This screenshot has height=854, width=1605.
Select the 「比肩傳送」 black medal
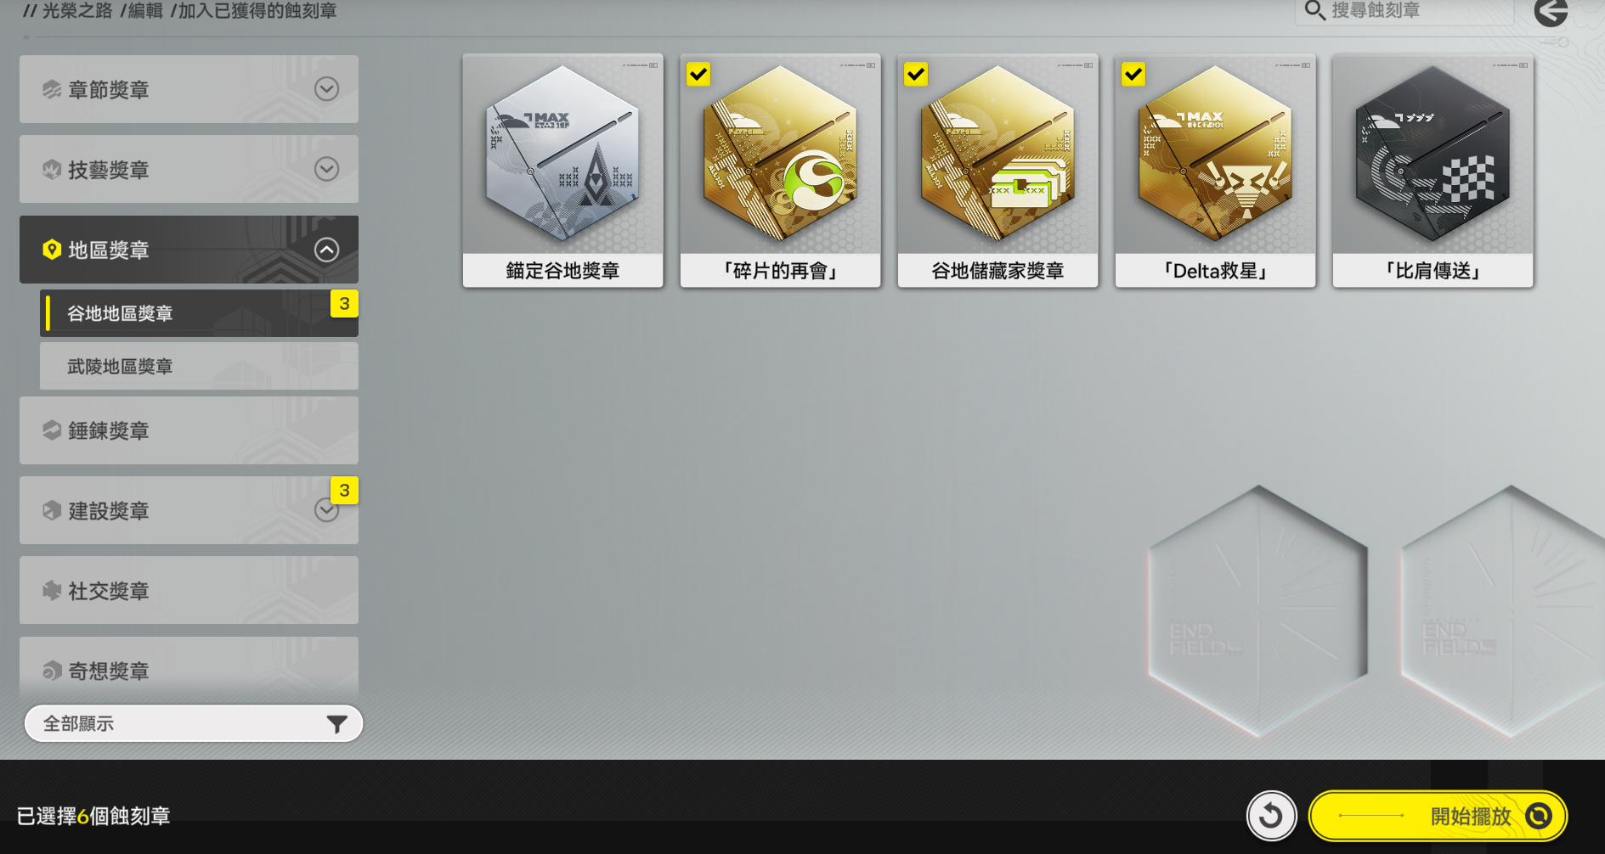pyautogui.click(x=1433, y=171)
